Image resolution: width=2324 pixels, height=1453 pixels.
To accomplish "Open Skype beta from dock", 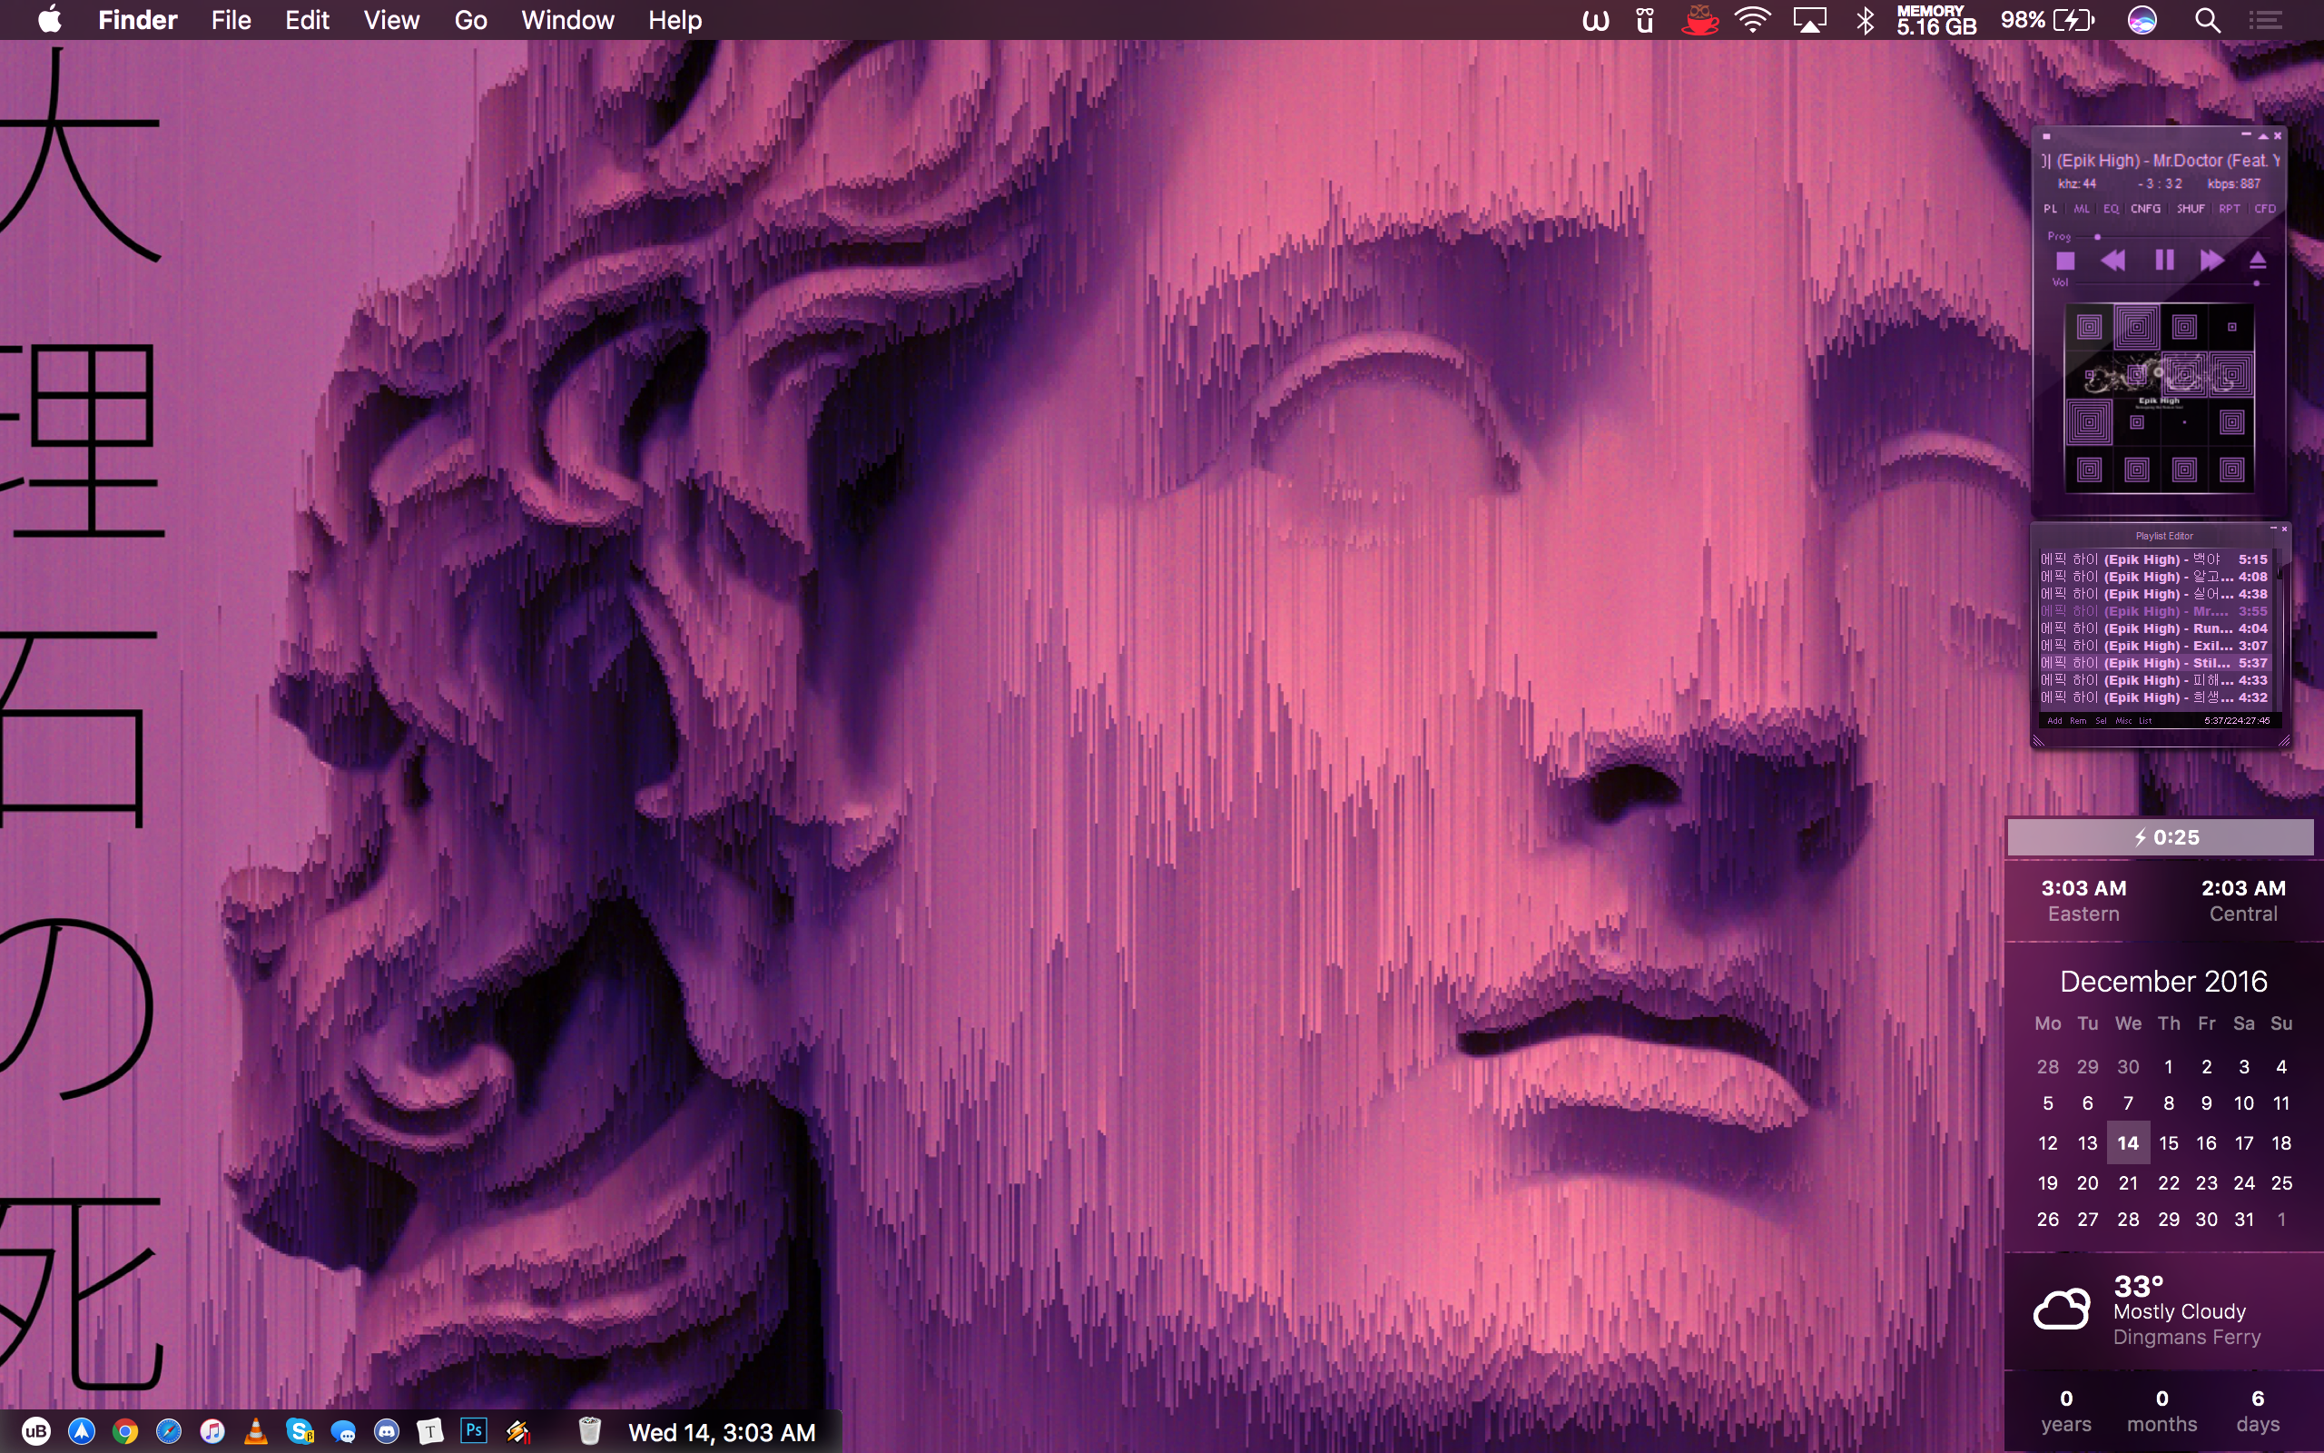I will 300,1432.
